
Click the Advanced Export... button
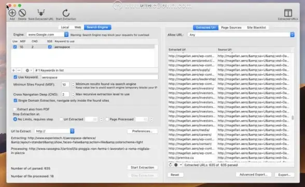click(254, 175)
